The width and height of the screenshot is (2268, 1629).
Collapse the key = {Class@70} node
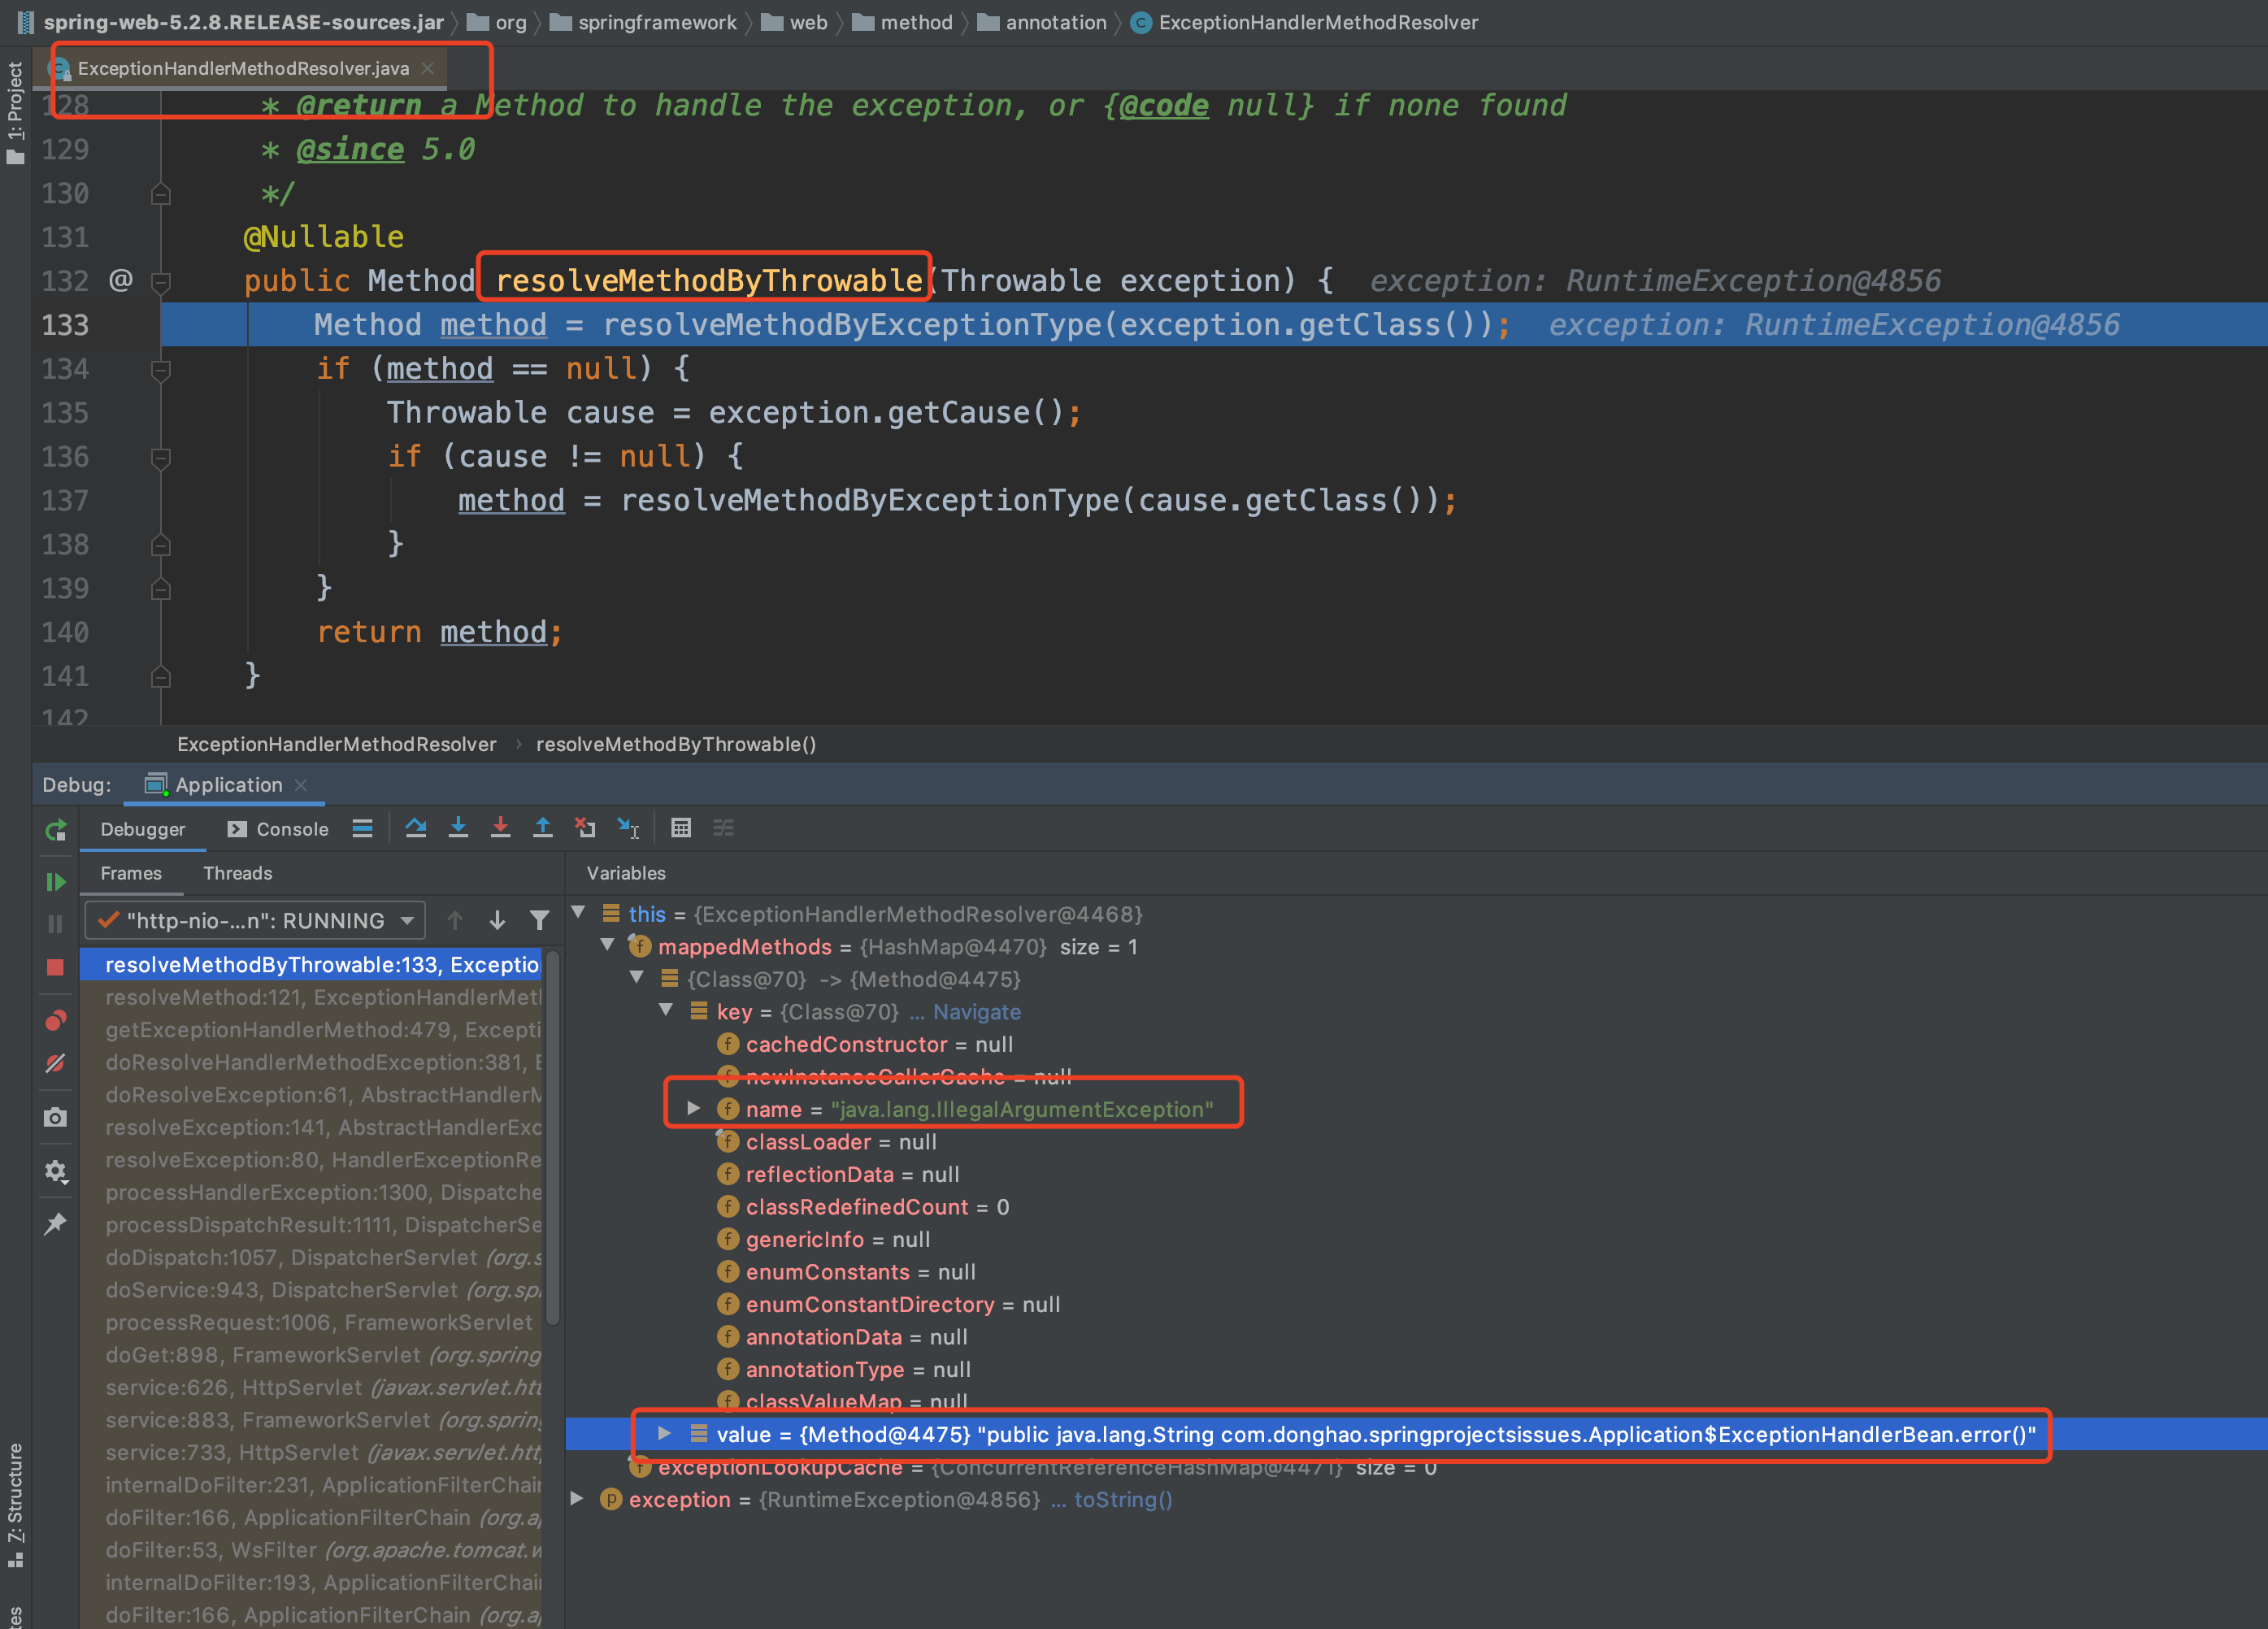click(666, 1010)
